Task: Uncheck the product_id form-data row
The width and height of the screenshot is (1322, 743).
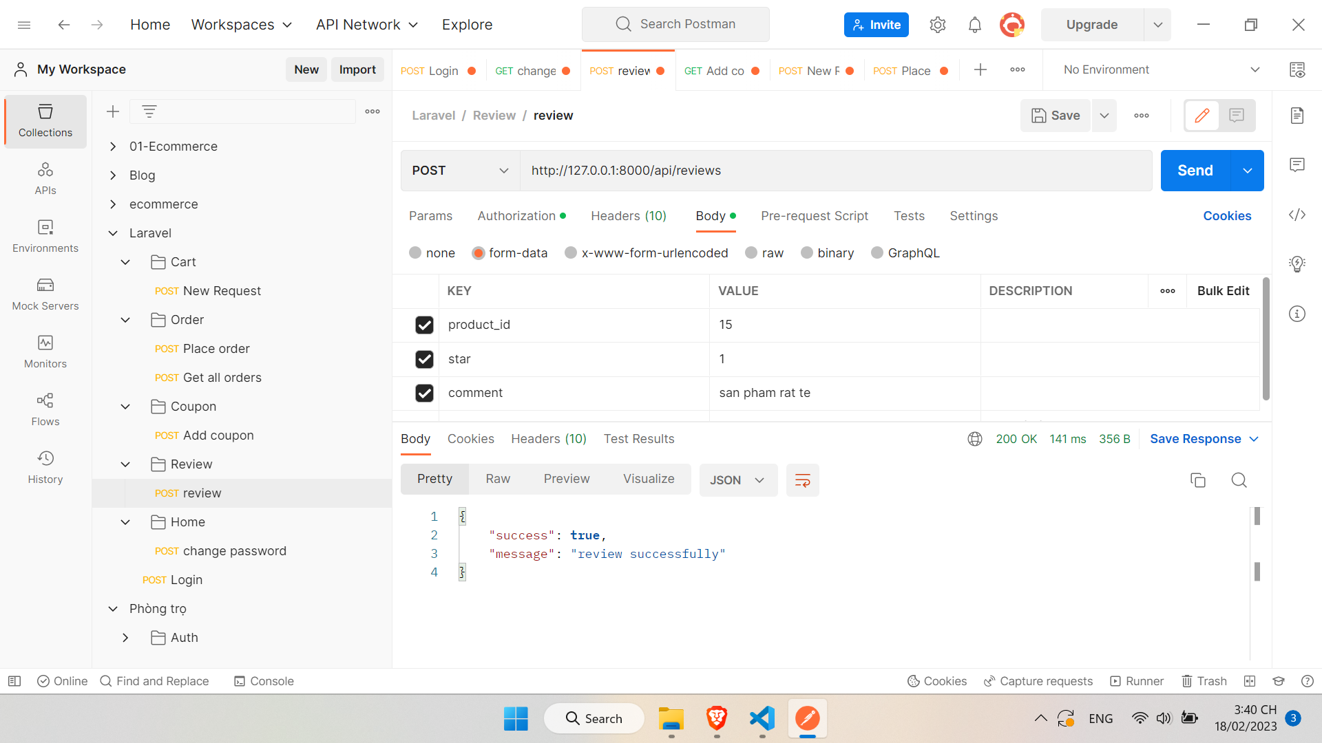Action: (424, 325)
